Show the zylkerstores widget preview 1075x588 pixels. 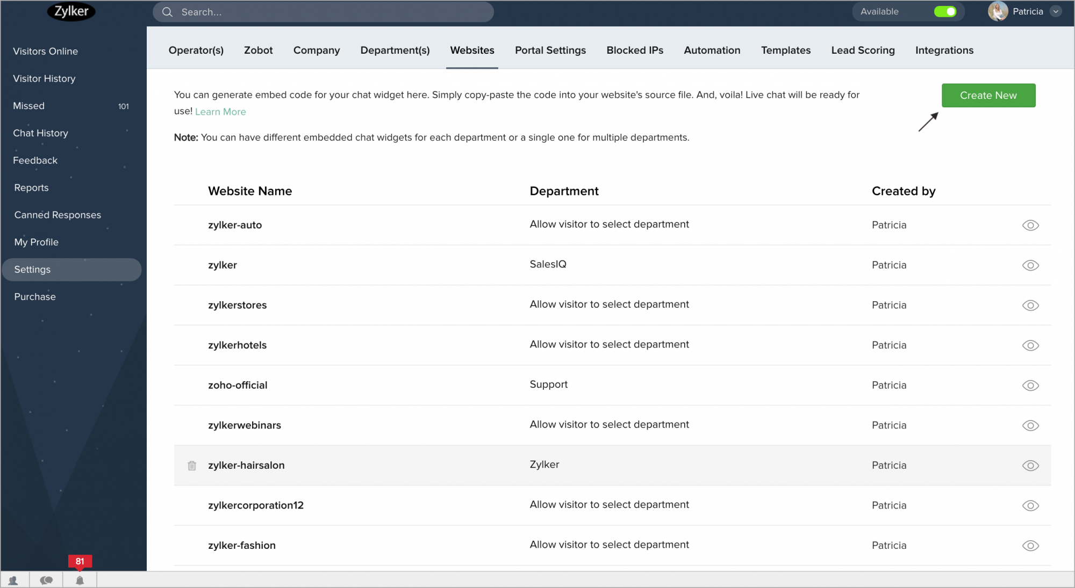tap(1030, 305)
